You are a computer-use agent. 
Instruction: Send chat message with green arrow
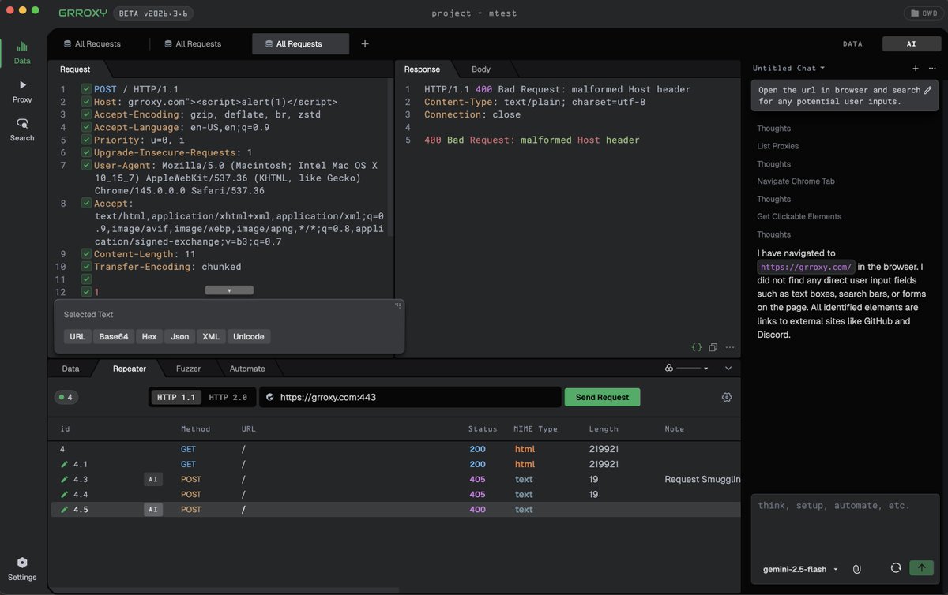click(921, 568)
